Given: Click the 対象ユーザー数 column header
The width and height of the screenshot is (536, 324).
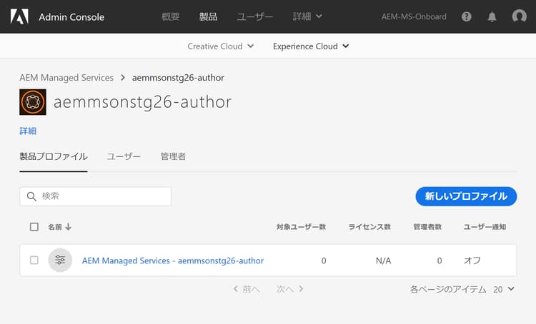Looking at the screenshot, I should pos(301,227).
